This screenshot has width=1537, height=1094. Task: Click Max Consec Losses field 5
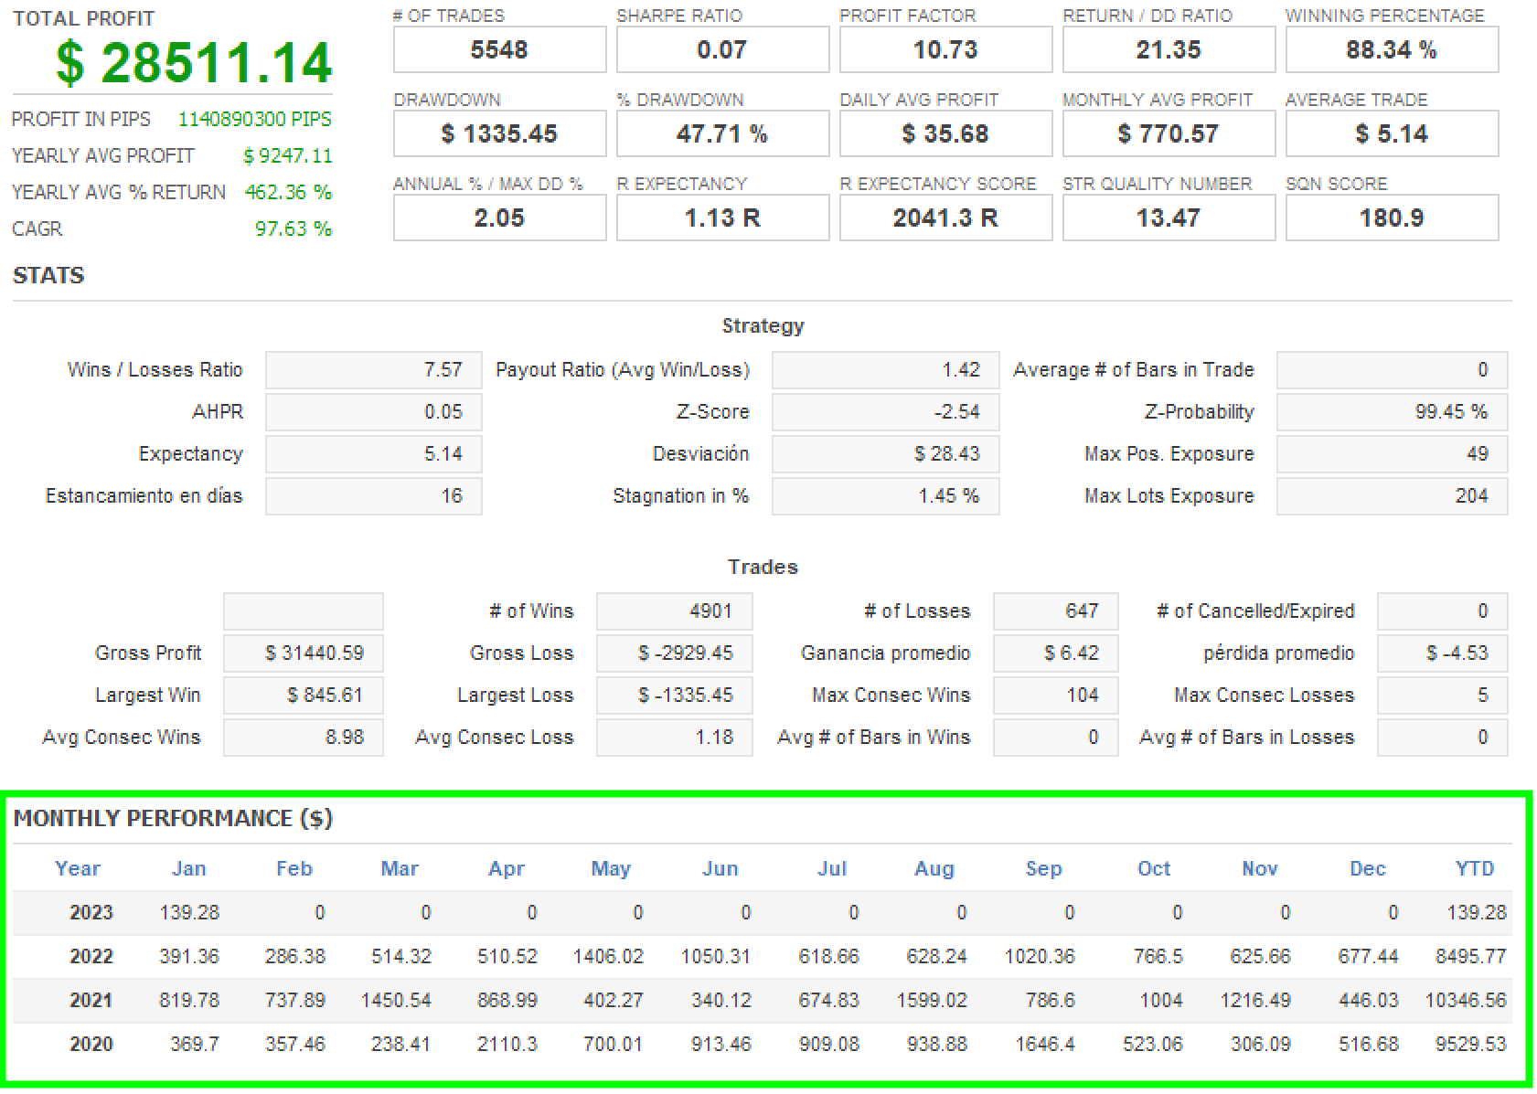(1443, 696)
